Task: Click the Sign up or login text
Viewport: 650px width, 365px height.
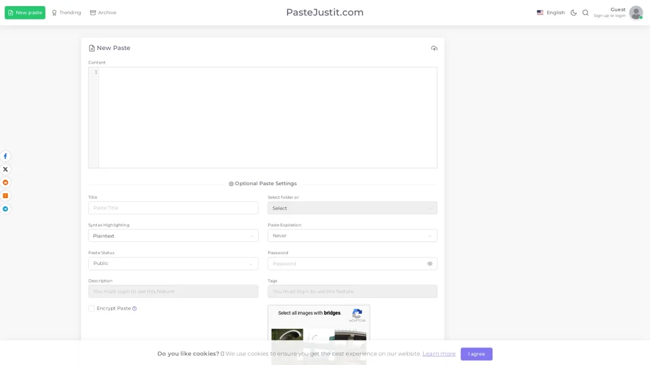Action: click(609, 16)
